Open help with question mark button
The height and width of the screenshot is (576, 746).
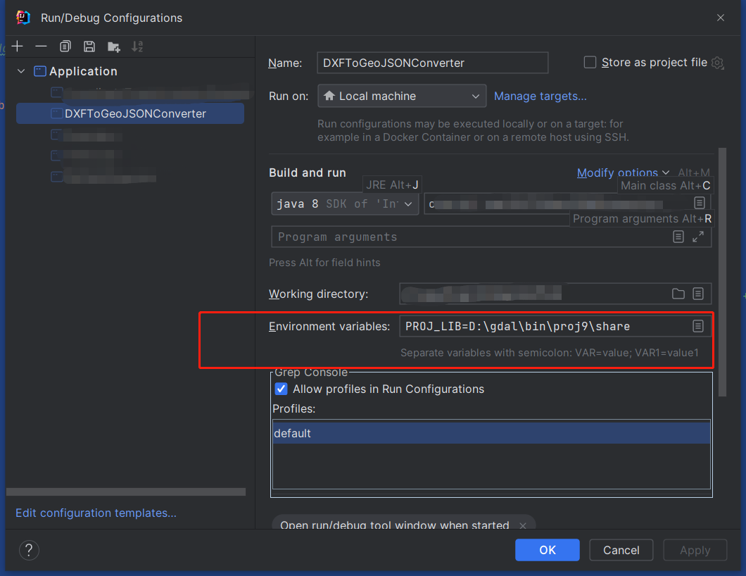point(29,550)
